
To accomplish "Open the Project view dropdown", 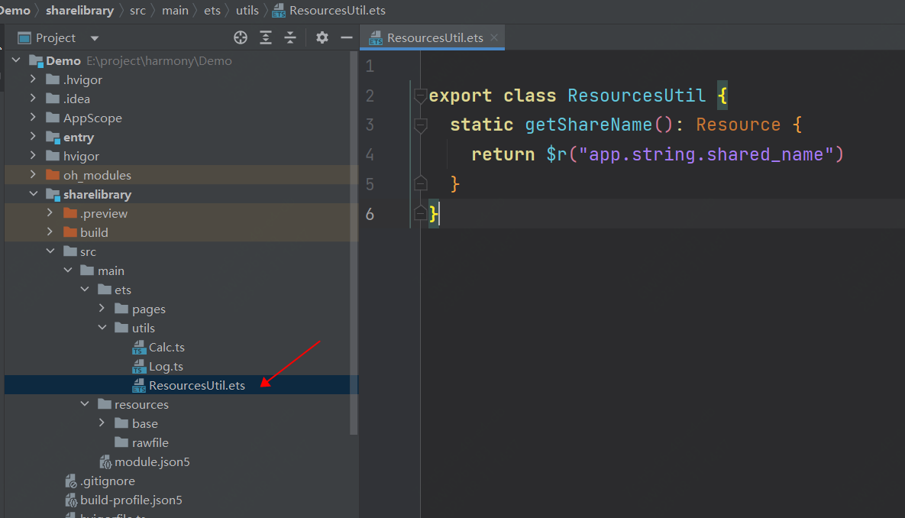I will (95, 39).
